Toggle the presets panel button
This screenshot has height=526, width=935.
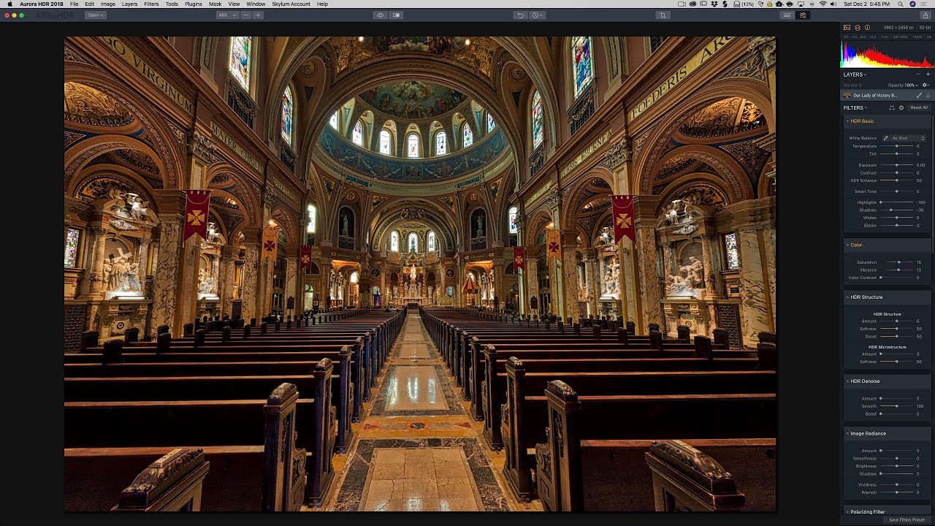tap(787, 15)
